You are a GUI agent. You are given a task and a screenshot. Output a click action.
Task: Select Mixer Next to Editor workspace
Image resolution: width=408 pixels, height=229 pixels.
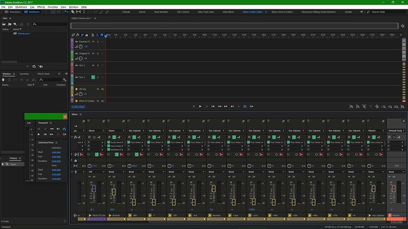coord(282,12)
